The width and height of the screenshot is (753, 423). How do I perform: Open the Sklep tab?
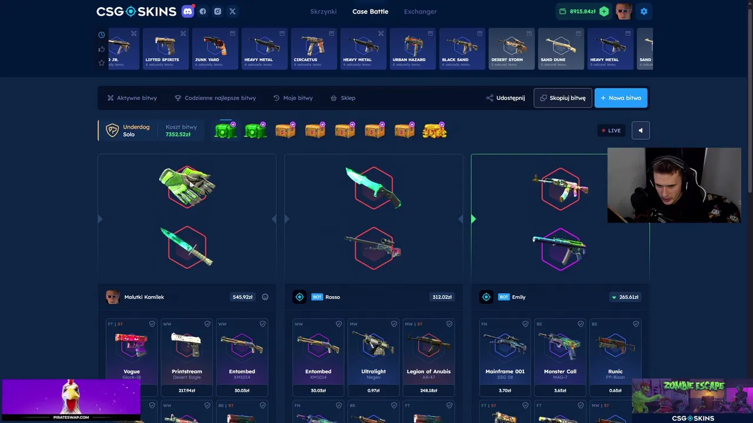343,98
